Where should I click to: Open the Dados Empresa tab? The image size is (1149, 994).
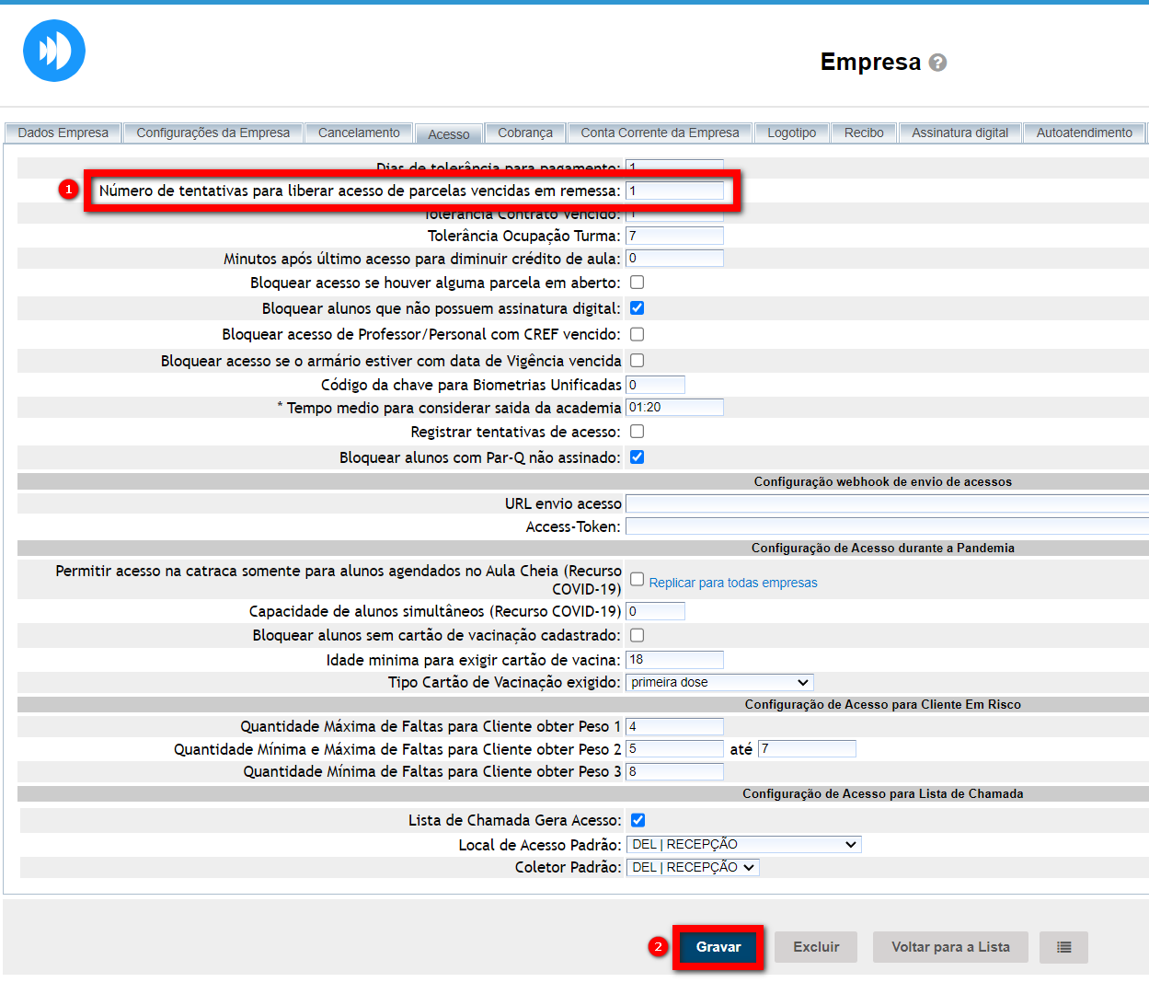coord(63,133)
